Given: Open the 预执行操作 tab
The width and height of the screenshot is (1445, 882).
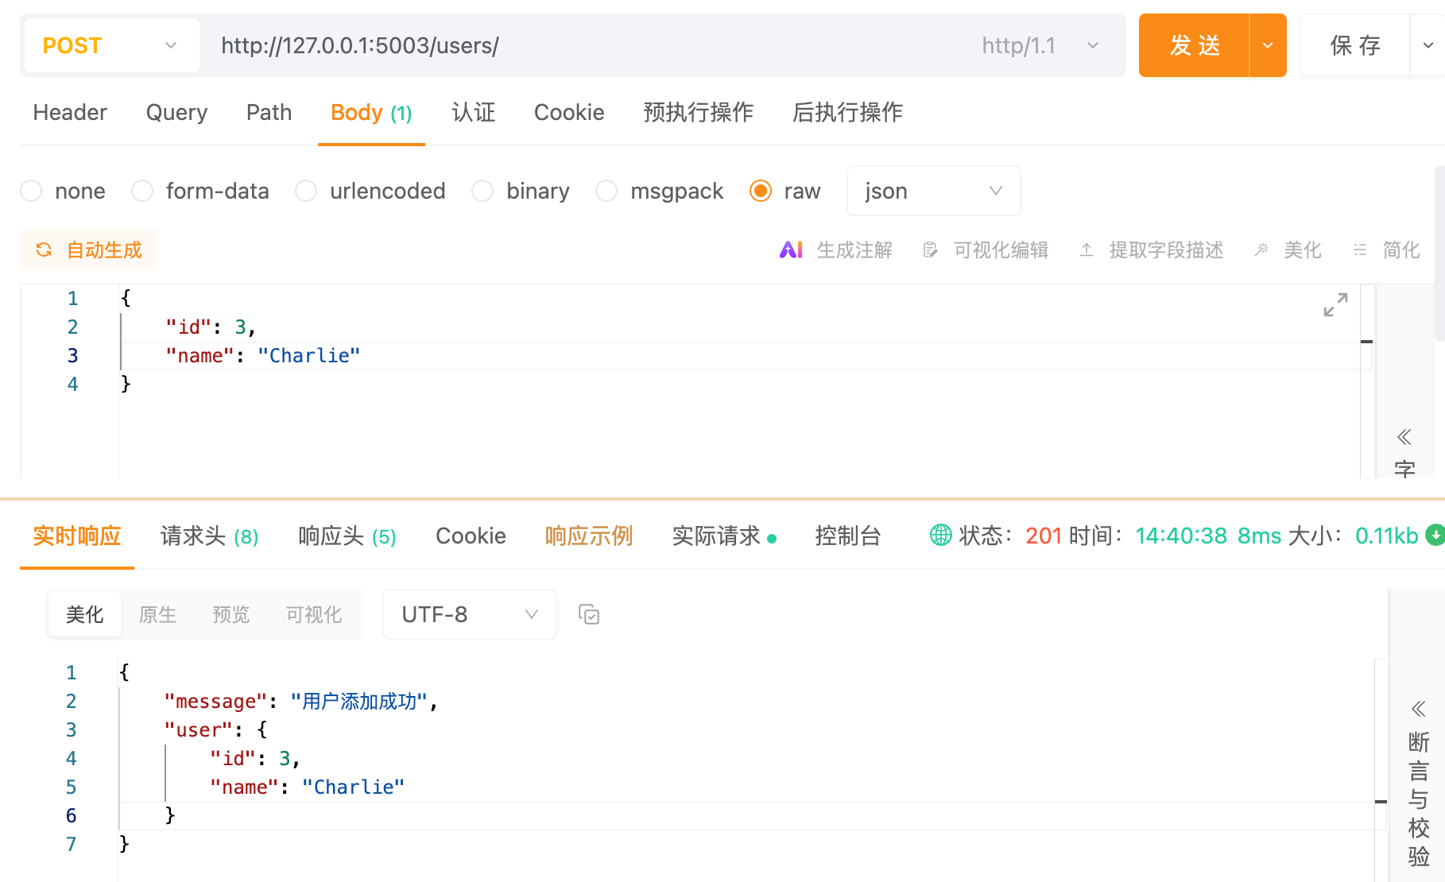Looking at the screenshot, I should click(698, 113).
